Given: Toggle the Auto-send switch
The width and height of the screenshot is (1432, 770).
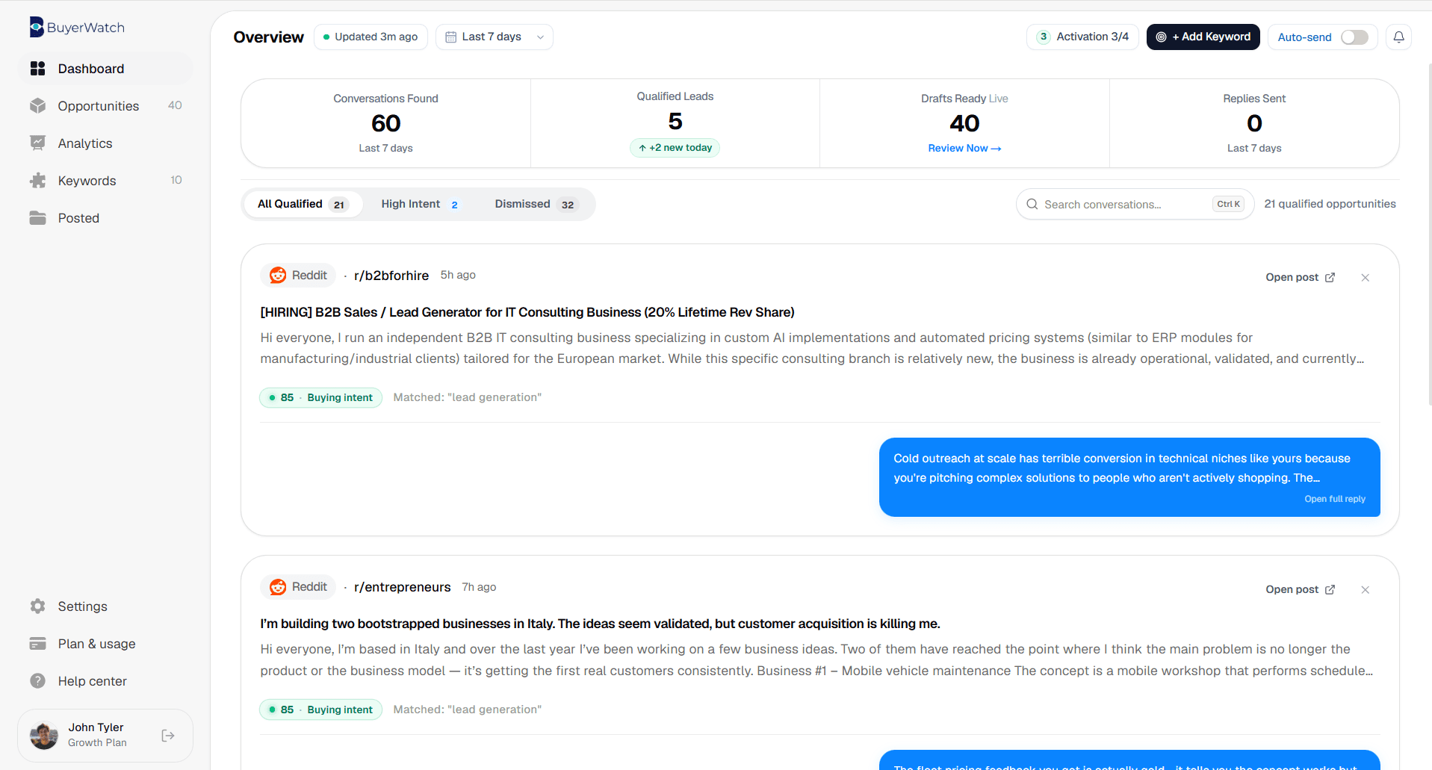Looking at the screenshot, I should click(x=1354, y=37).
